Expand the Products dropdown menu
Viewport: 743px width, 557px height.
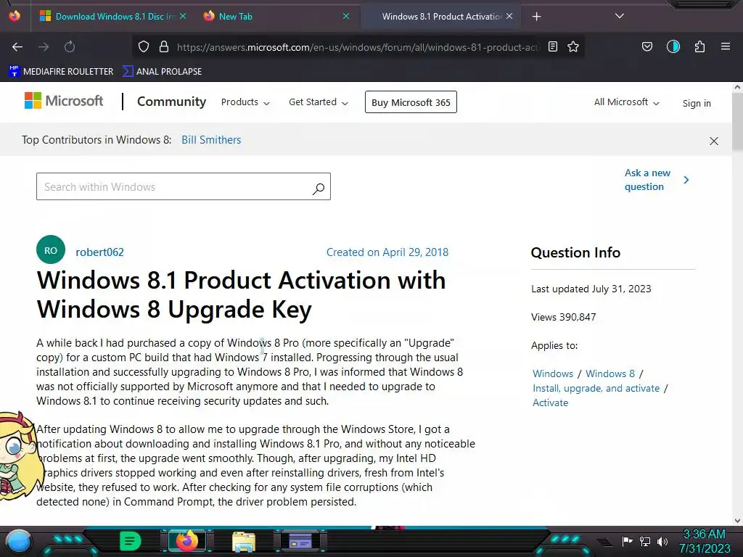245,102
